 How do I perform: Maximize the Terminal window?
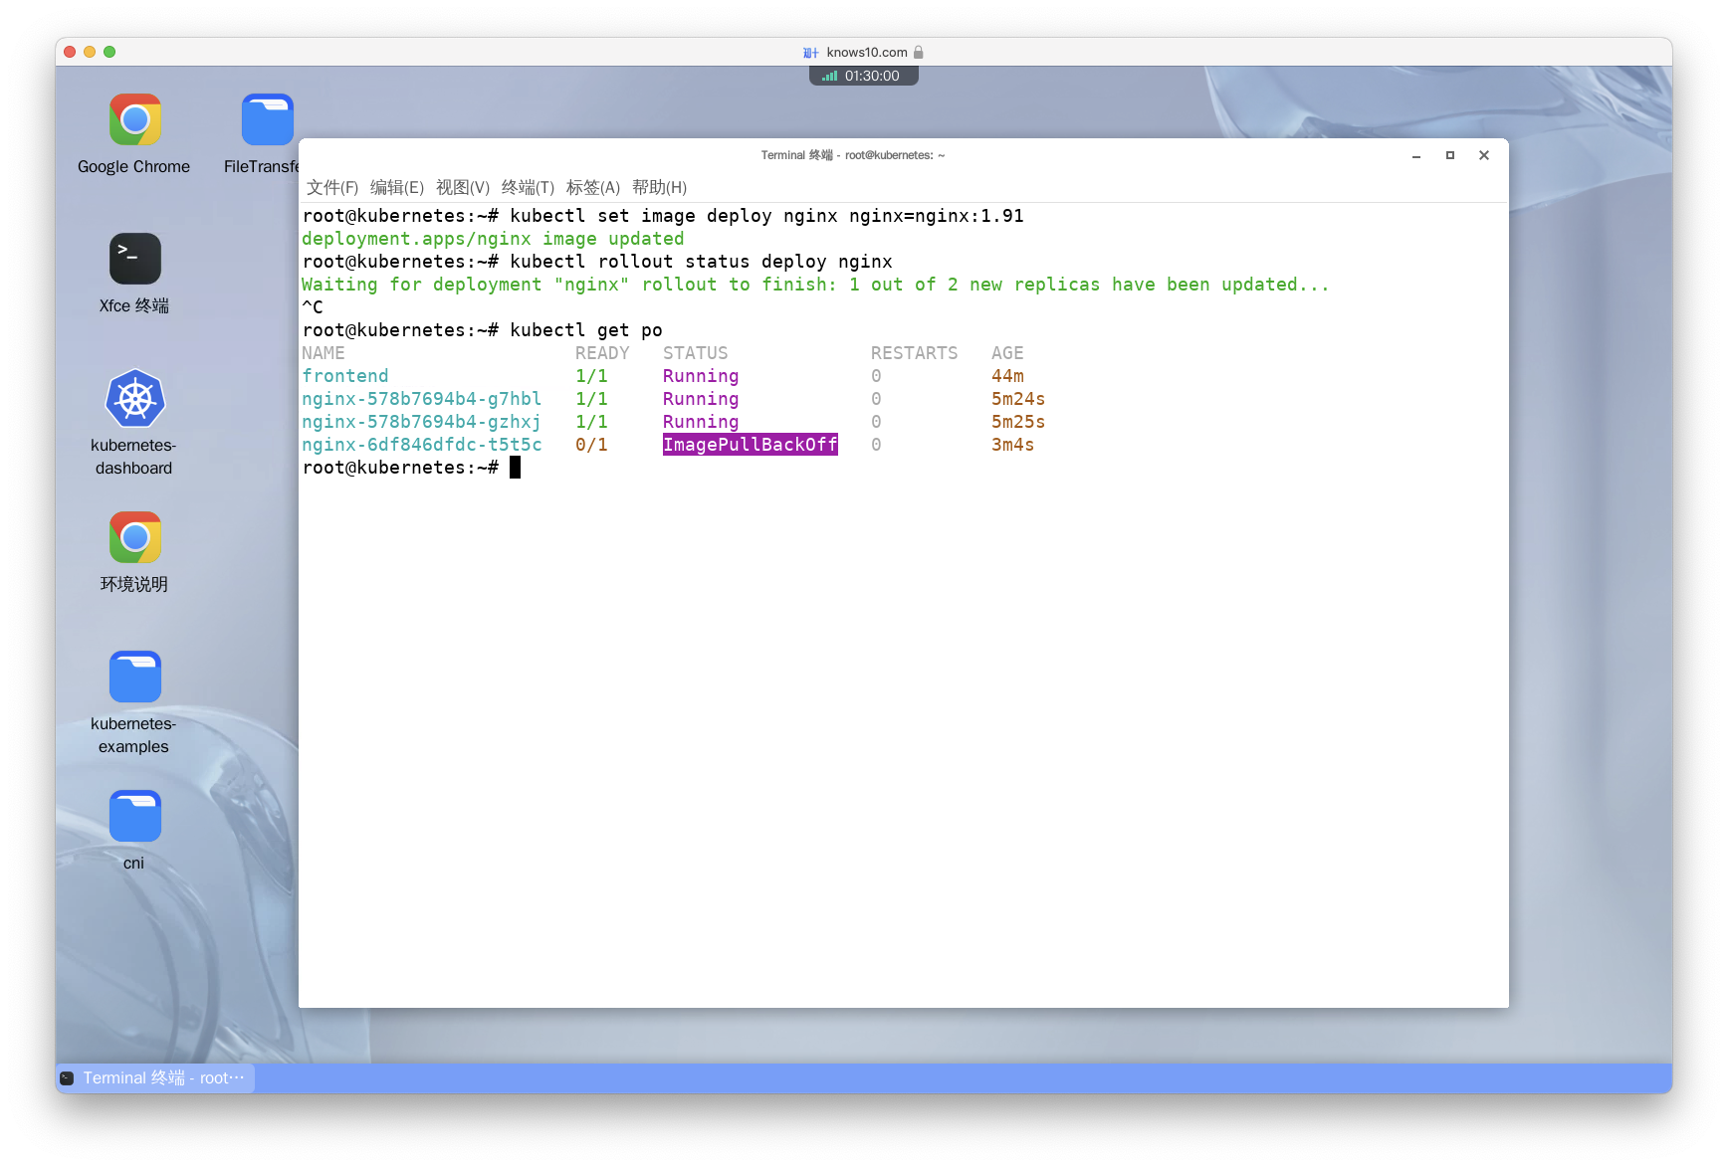1450,155
